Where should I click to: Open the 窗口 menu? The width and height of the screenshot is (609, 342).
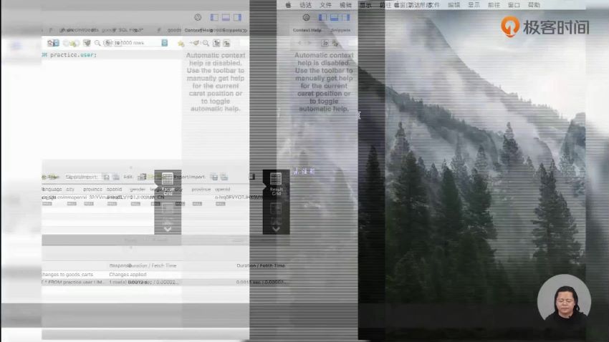click(x=514, y=5)
